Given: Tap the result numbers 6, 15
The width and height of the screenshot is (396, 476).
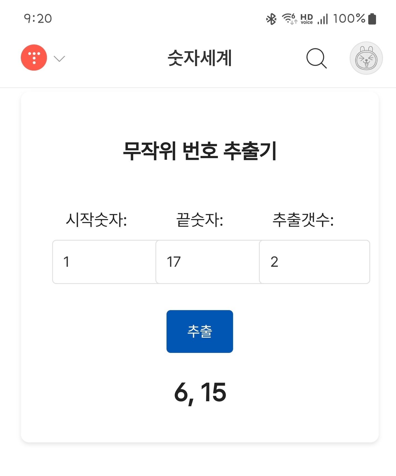Looking at the screenshot, I should point(200,392).
